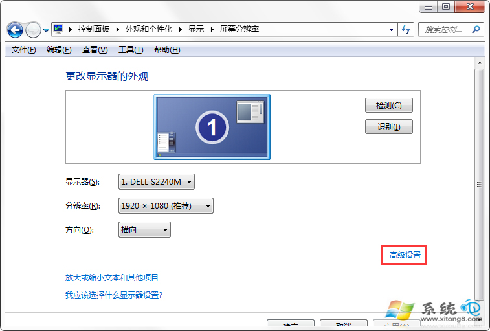
Task: Click the 更改显示器的外观 heading
Action: (107, 76)
